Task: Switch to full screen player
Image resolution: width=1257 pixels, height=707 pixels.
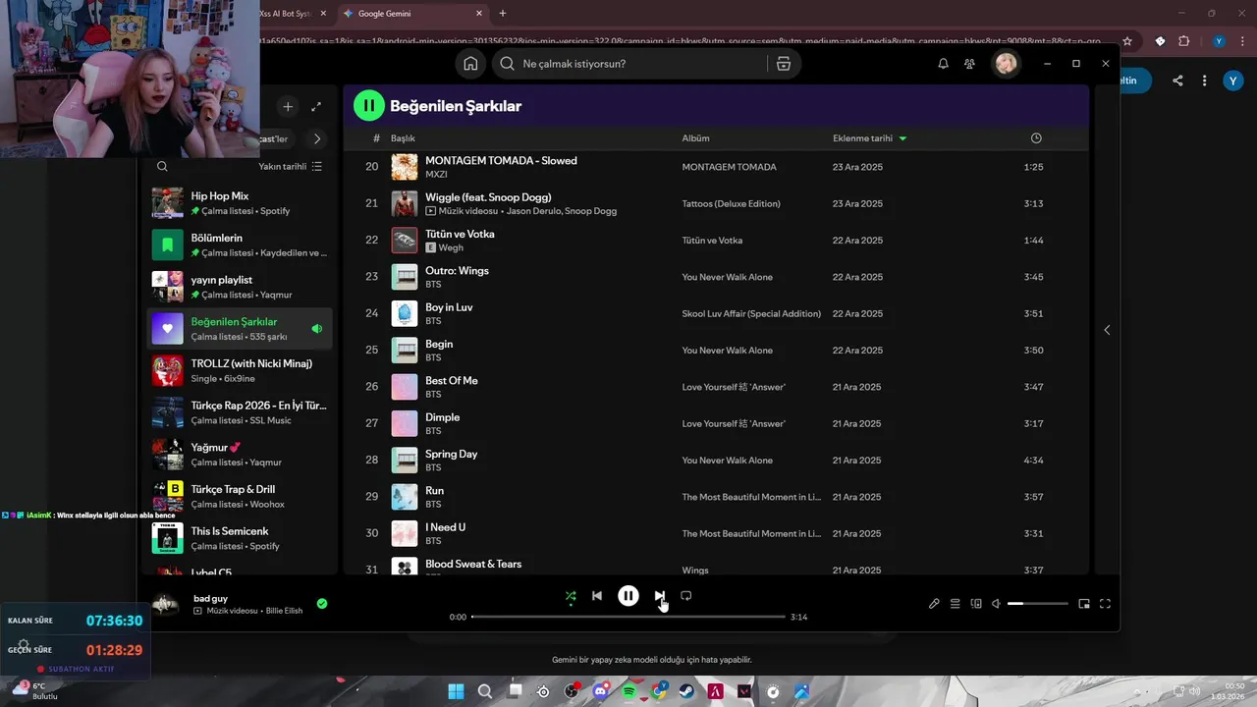Action: 1105,604
